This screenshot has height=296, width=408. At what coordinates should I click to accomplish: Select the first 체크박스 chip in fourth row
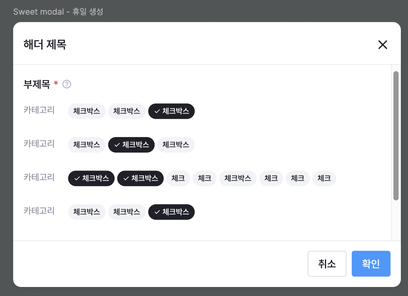(86, 212)
